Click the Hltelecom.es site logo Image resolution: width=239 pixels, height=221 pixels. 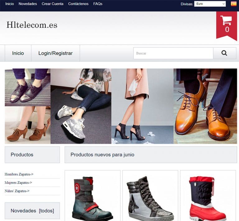32,25
